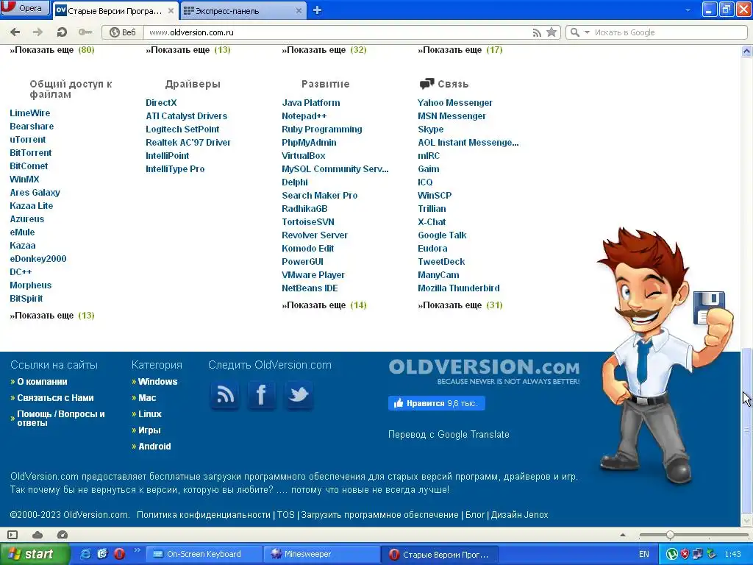Adjust the page zoom slider handle
The width and height of the screenshot is (753, 565).
670,535
